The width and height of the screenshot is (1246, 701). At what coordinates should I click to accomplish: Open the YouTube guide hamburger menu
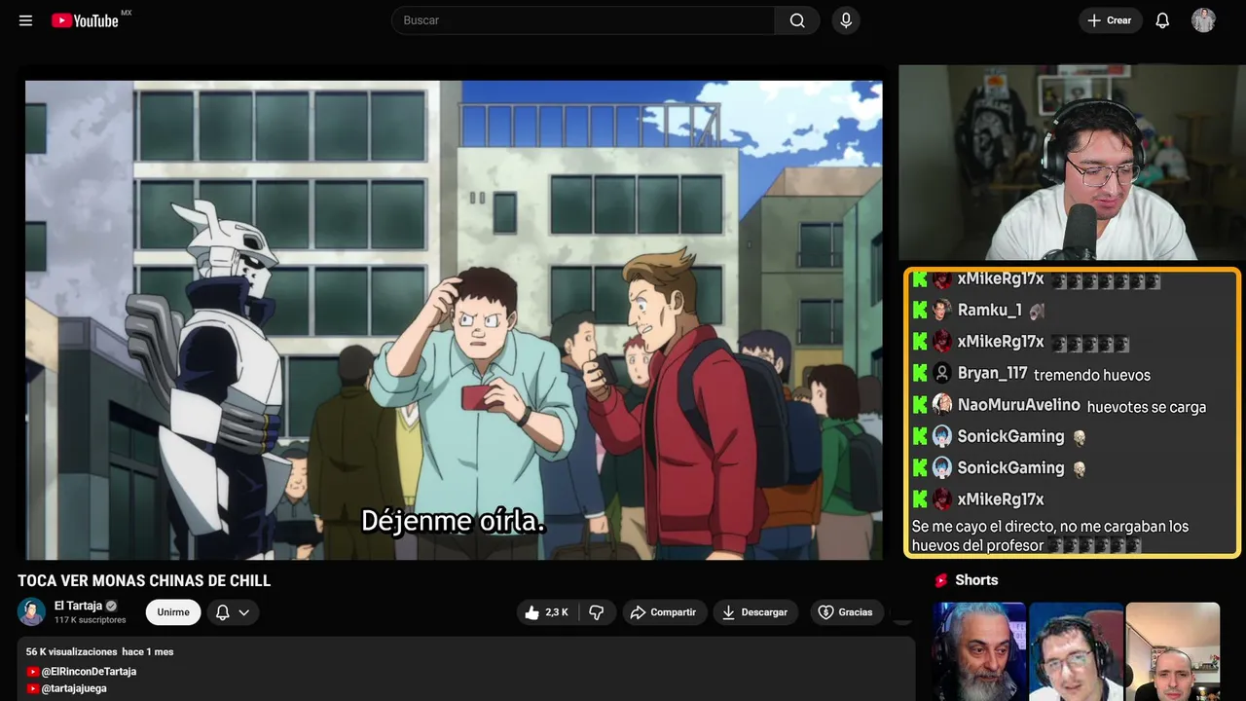pos(25,20)
